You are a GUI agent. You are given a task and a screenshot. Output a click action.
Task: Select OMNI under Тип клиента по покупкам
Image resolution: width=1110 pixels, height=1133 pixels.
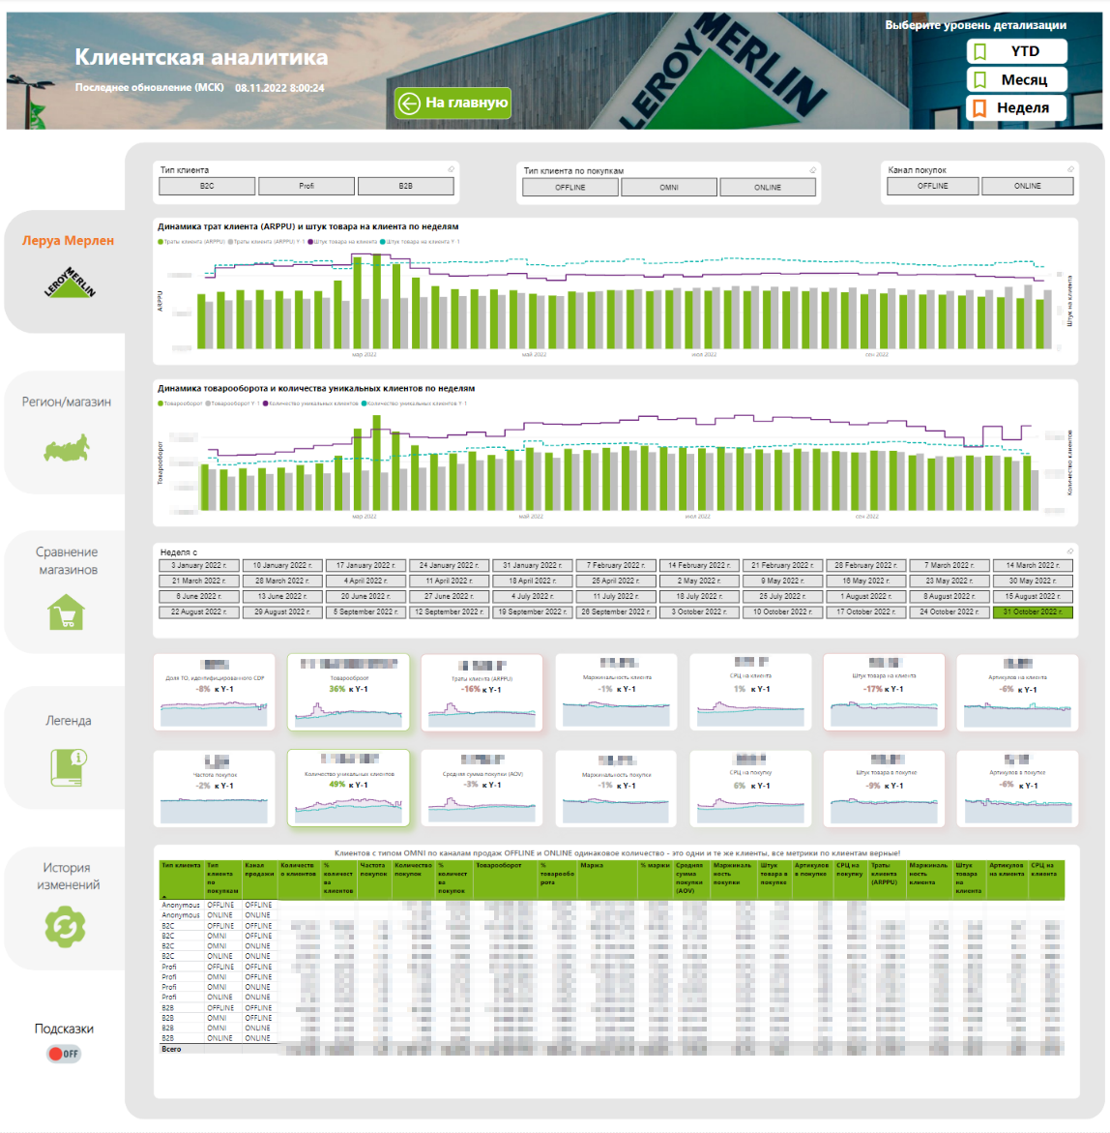click(x=669, y=187)
